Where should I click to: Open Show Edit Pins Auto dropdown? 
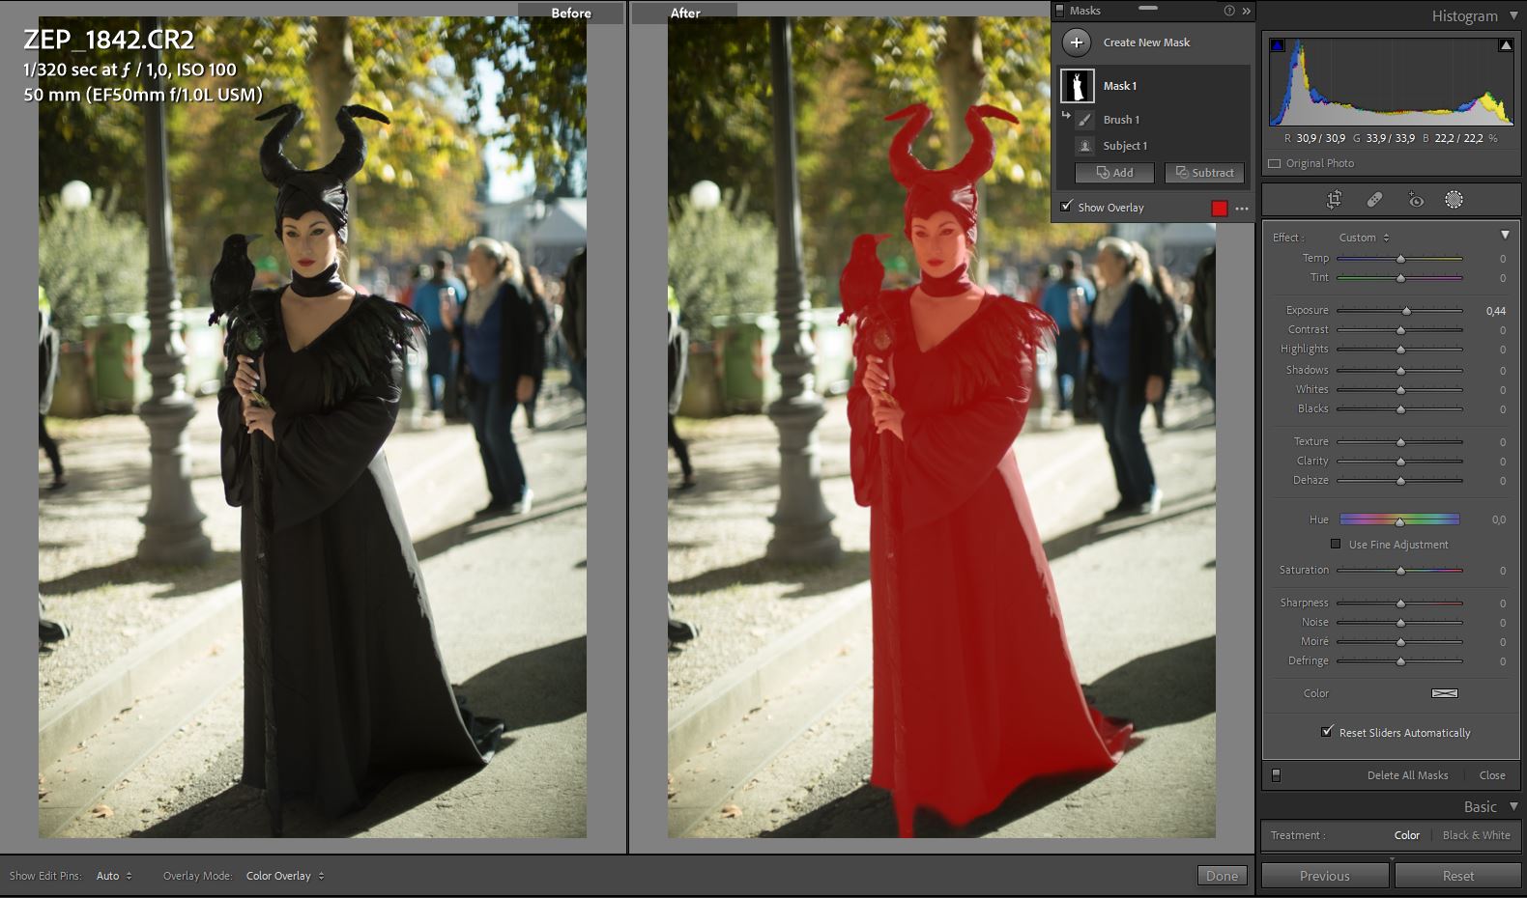(114, 876)
